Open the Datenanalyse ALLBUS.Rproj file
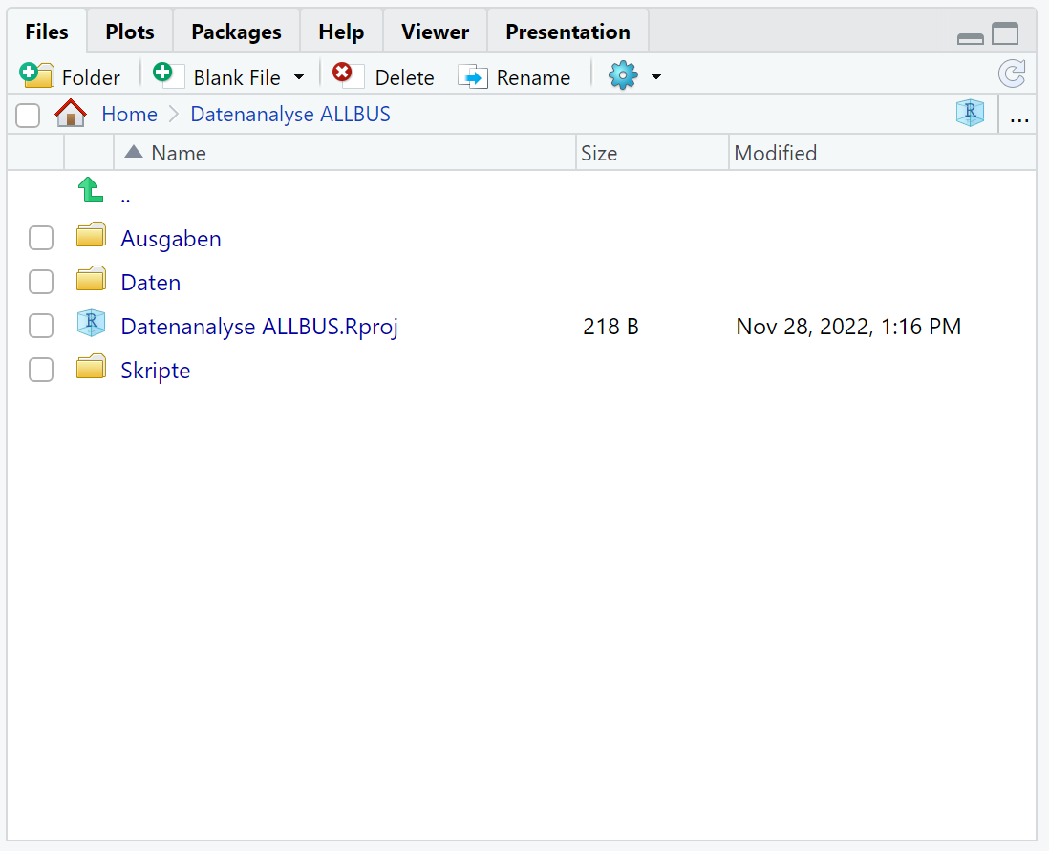The image size is (1049, 851). (x=259, y=327)
